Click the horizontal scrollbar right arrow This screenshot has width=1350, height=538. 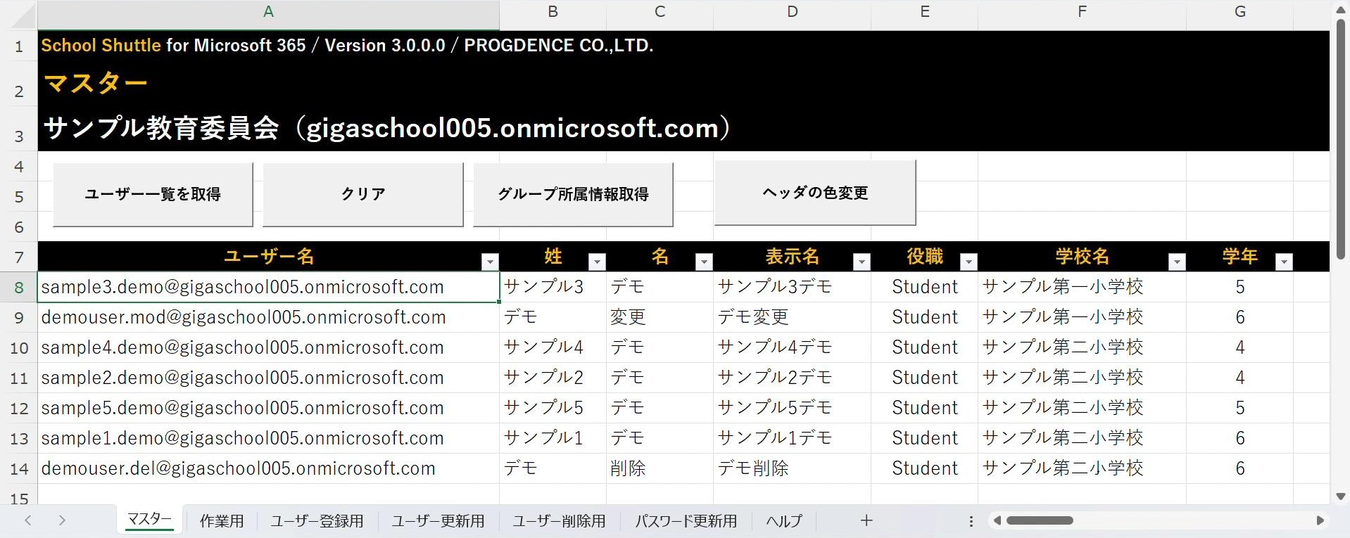click(x=1320, y=520)
